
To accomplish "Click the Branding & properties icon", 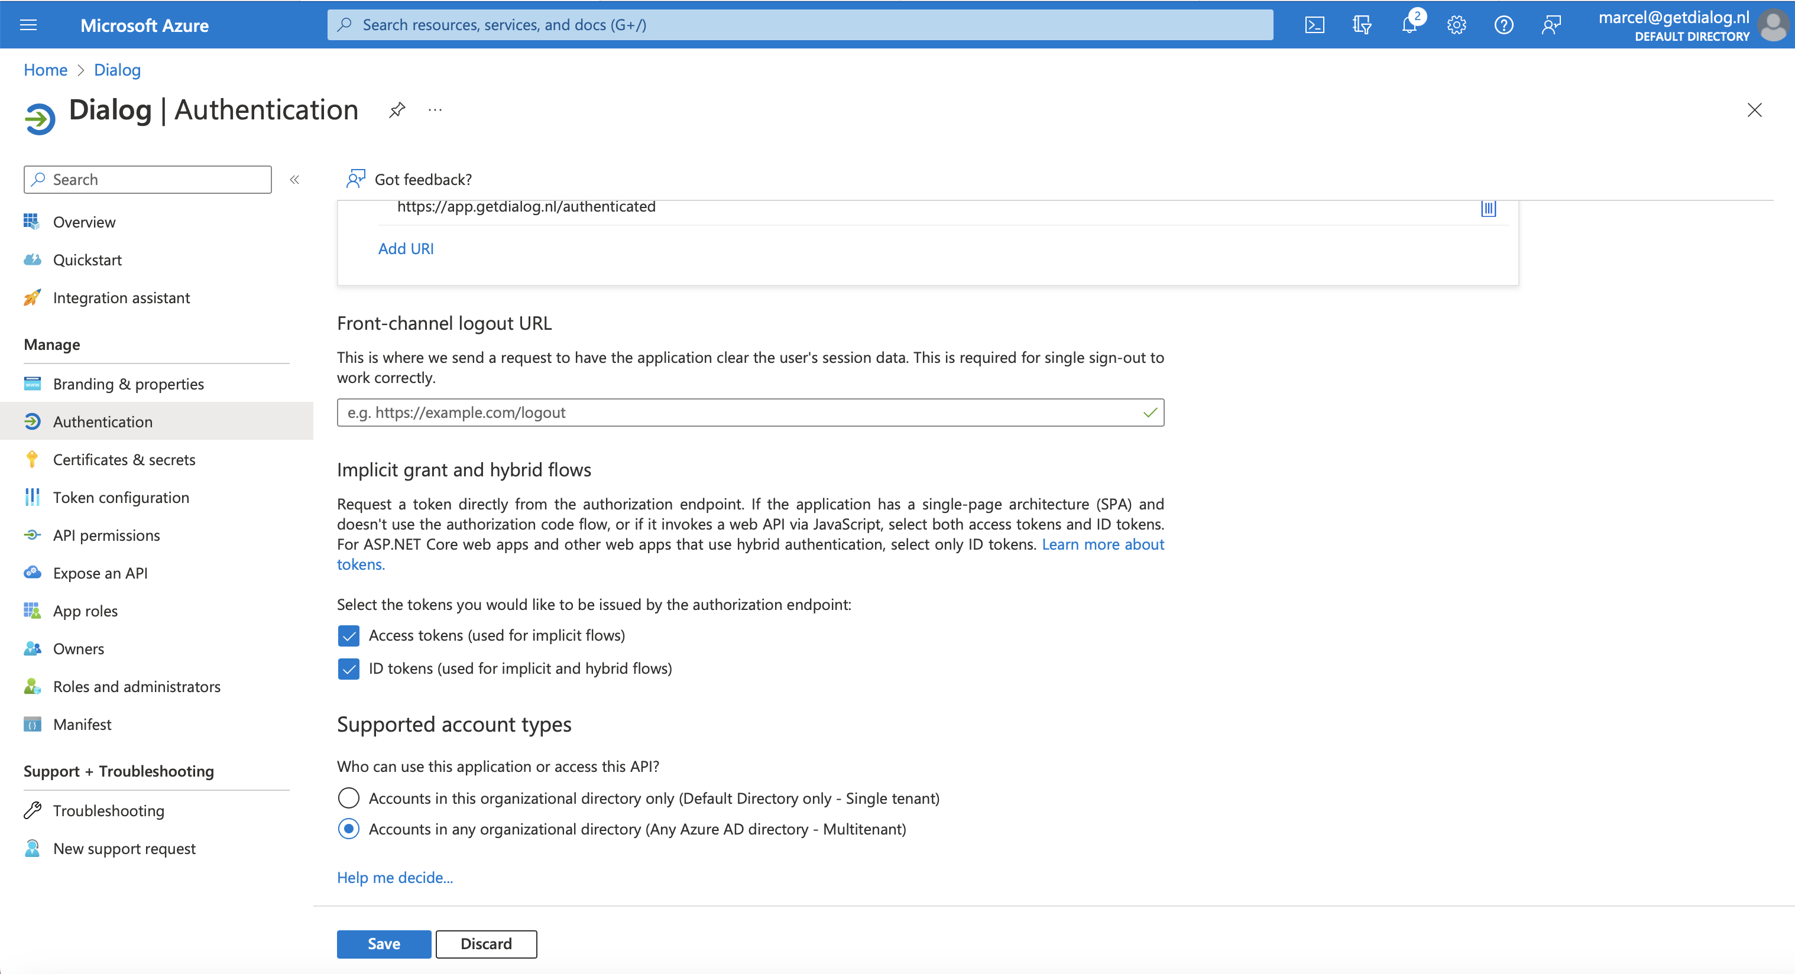I will point(32,383).
